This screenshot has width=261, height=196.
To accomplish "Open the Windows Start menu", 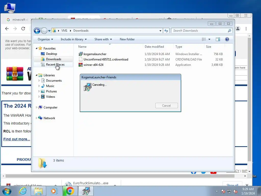I will (x=7, y=191).
